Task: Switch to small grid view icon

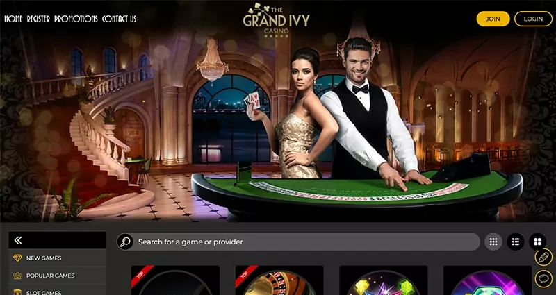Action: point(493,242)
